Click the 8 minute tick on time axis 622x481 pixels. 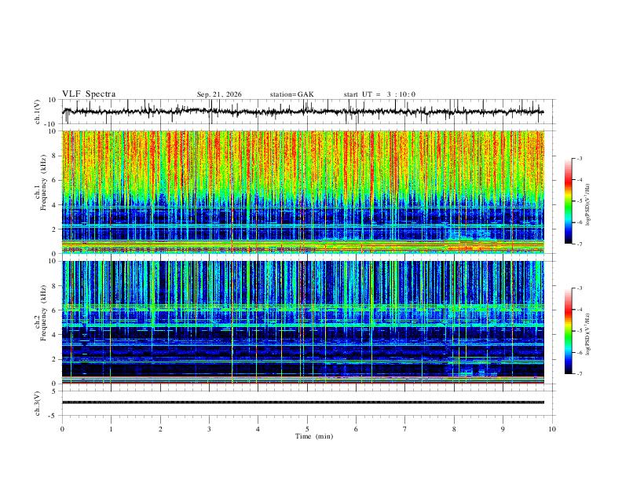[x=454, y=429]
